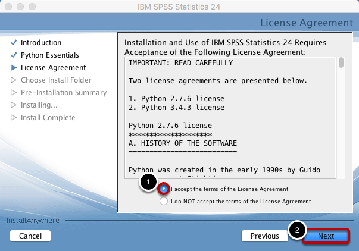Click the Previous button

click(x=265, y=236)
